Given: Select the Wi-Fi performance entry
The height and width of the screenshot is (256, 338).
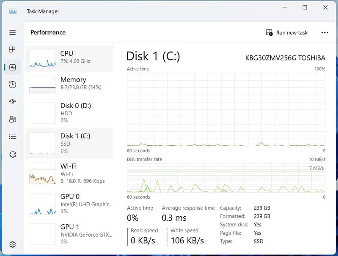Looking at the screenshot, I should (x=69, y=173).
